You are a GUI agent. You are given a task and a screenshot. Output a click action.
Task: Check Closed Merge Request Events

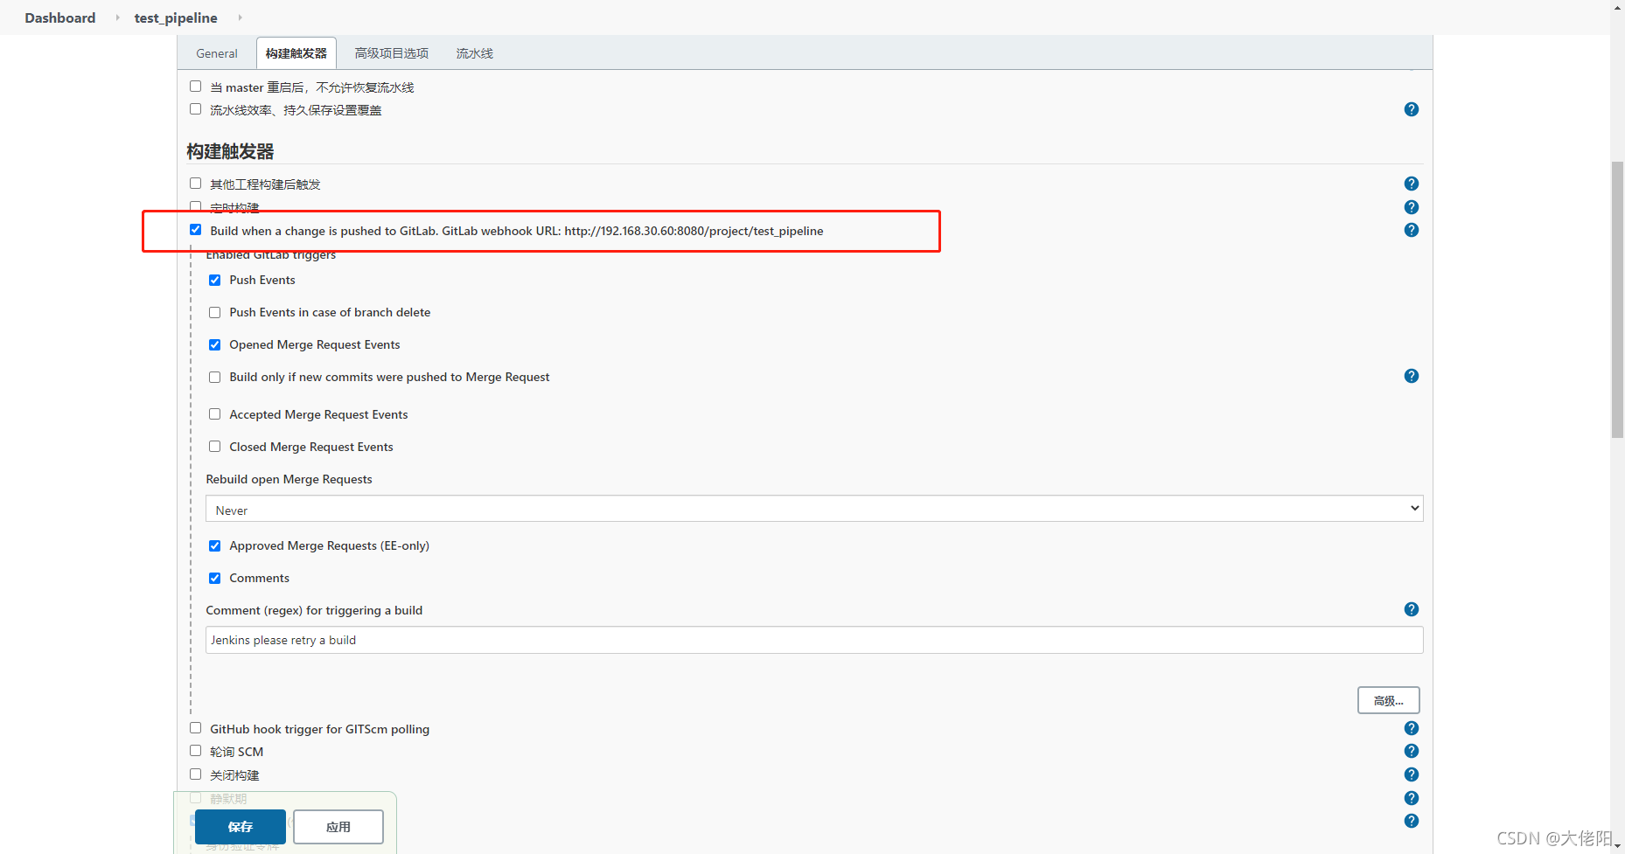(x=214, y=447)
